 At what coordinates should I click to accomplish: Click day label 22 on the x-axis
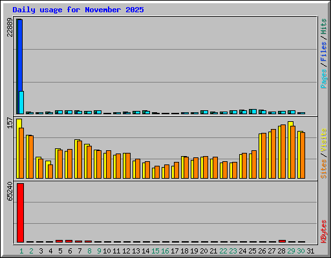pos(223,251)
